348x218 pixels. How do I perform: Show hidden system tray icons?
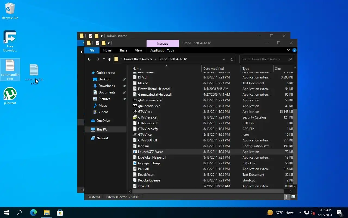click(x=300, y=213)
